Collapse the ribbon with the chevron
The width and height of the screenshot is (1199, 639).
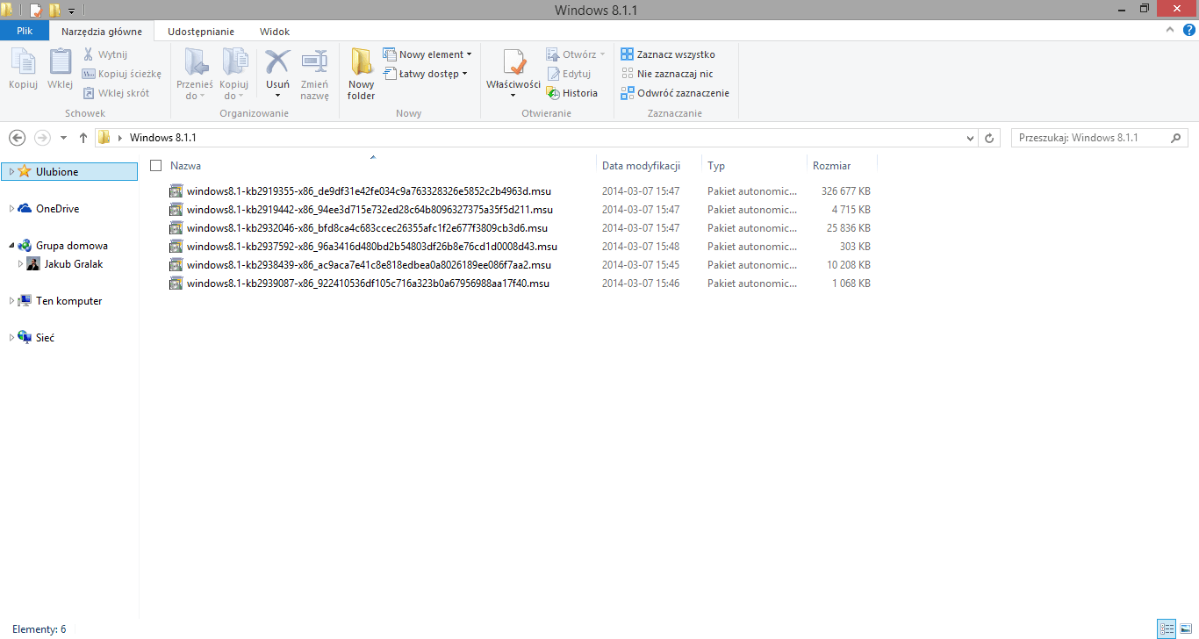click(1172, 30)
